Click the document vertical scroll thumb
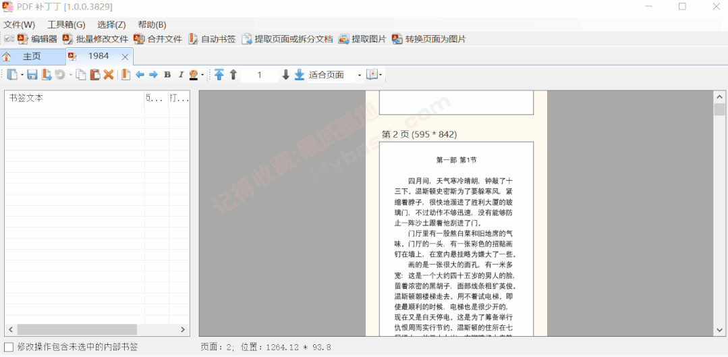 (x=720, y=109)
